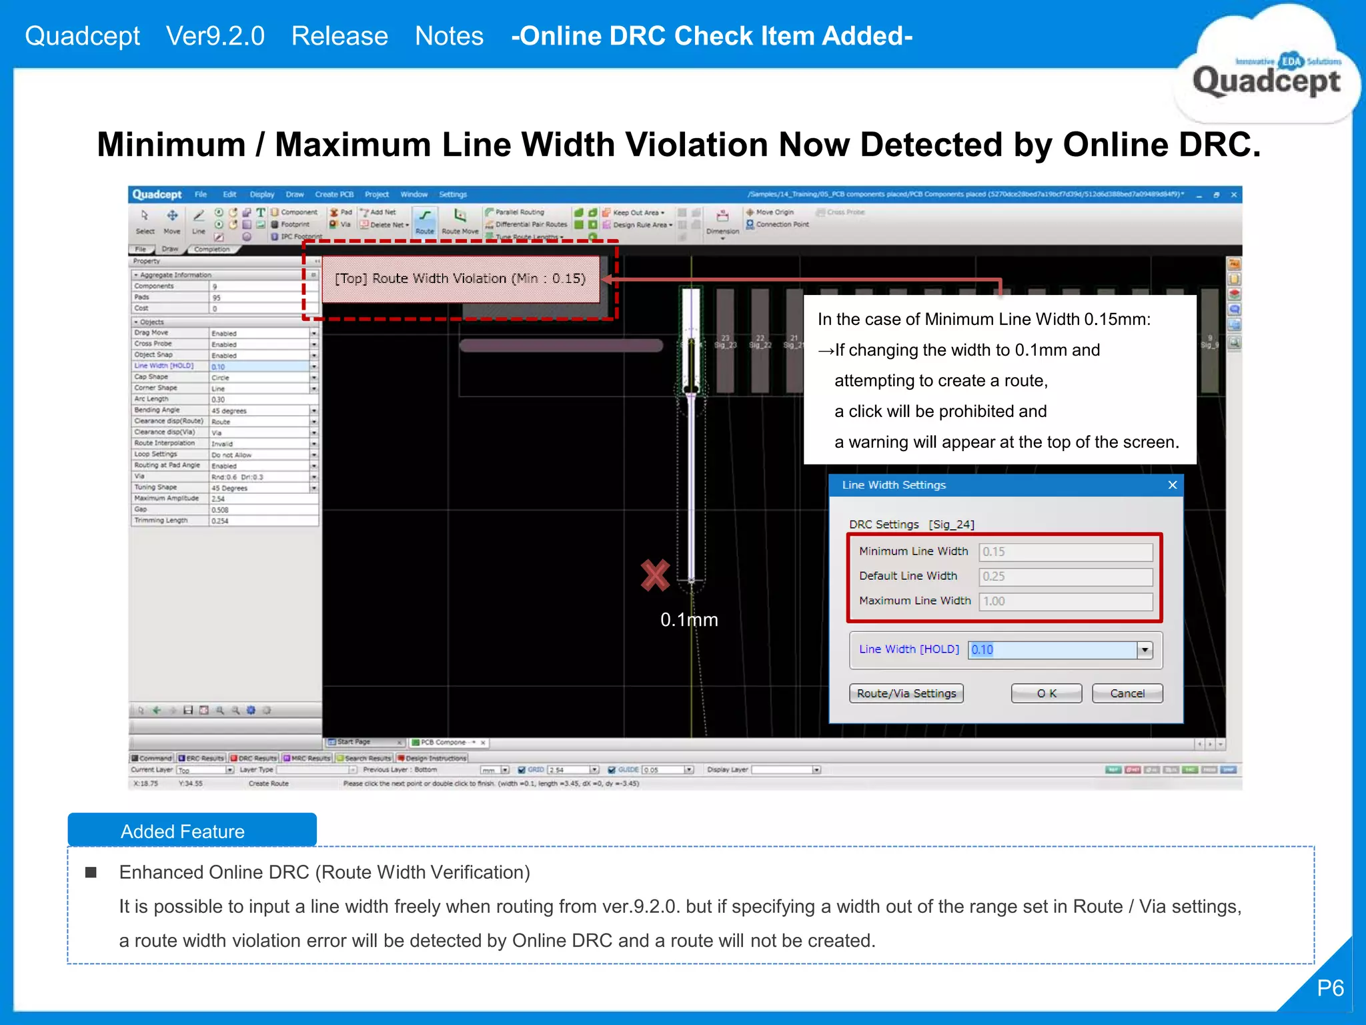Viewport: 1366px width, 1025px height.
Task: Toggle the GRID checkbox
Action: [522, 770]
